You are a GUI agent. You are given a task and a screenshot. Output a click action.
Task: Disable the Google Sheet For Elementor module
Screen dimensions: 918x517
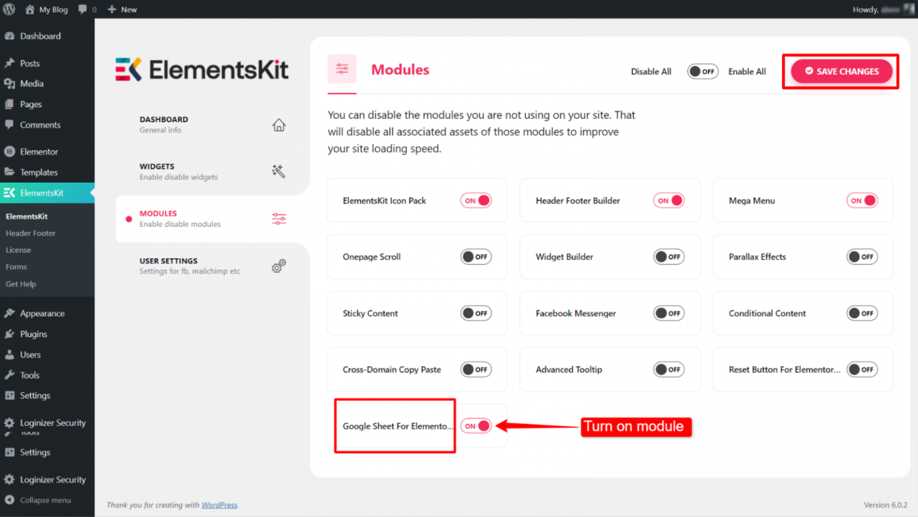point(476,426)
